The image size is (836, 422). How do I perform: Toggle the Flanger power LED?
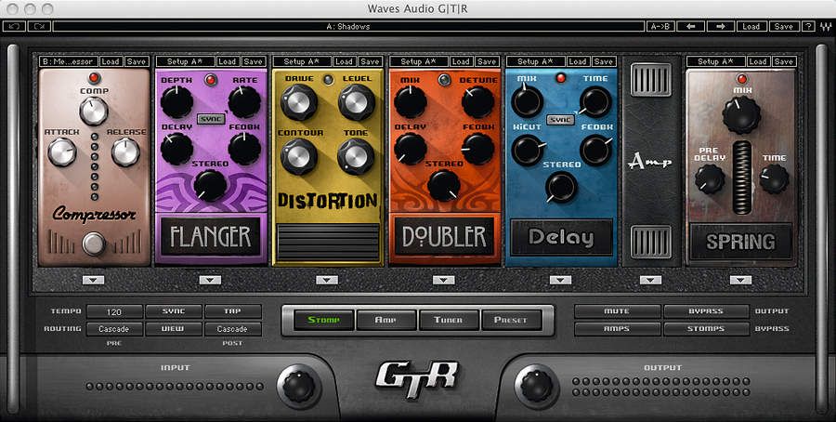point(211,80)
